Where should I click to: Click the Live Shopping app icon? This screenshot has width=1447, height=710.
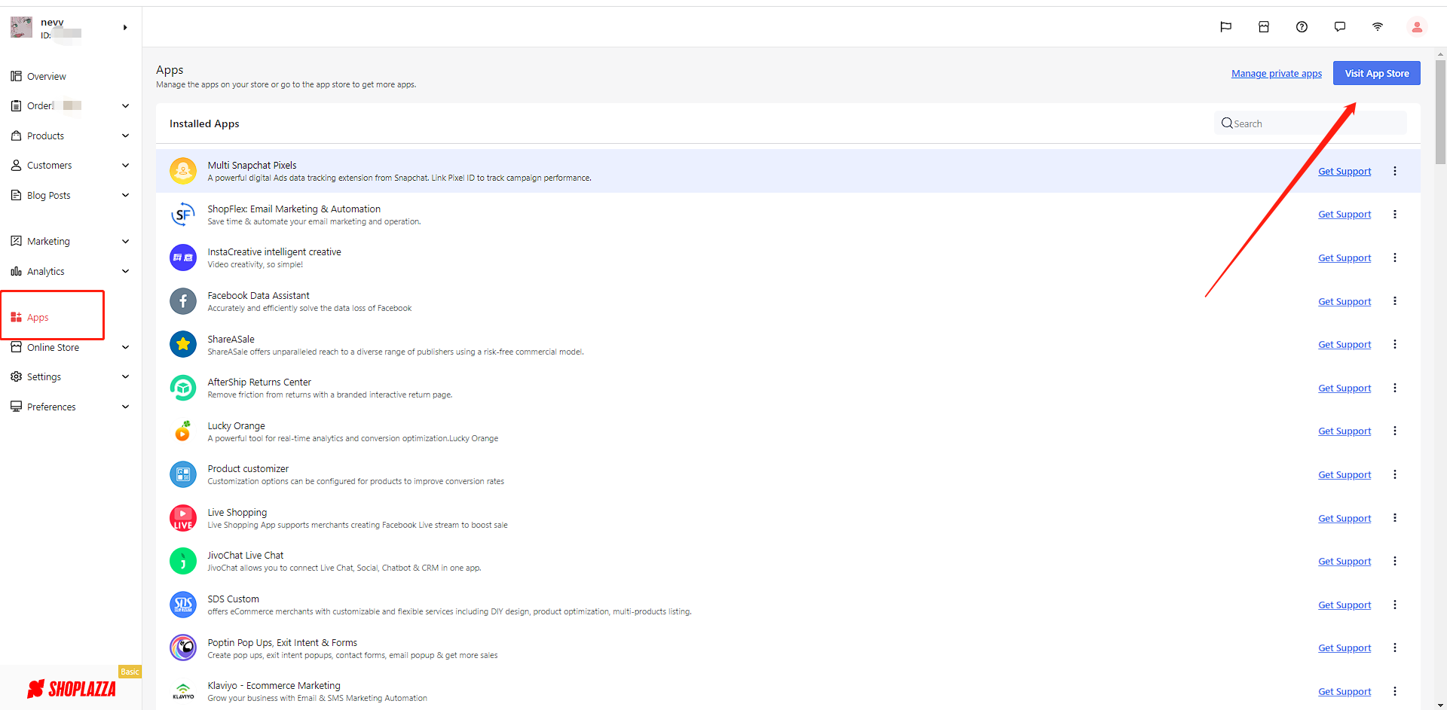pos(183,518)
